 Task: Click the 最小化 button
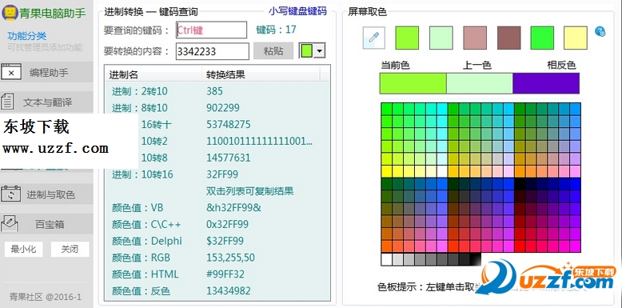[23, 250]
